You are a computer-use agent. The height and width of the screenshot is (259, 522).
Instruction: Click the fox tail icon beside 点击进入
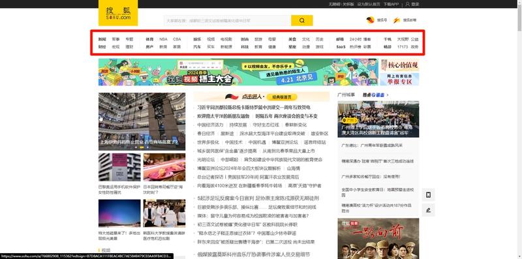pos(232,97)
